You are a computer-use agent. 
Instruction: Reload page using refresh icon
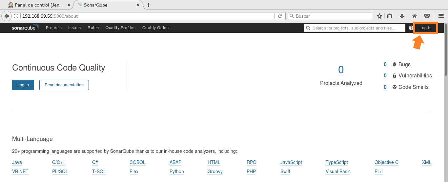click(x=280, y=16)
